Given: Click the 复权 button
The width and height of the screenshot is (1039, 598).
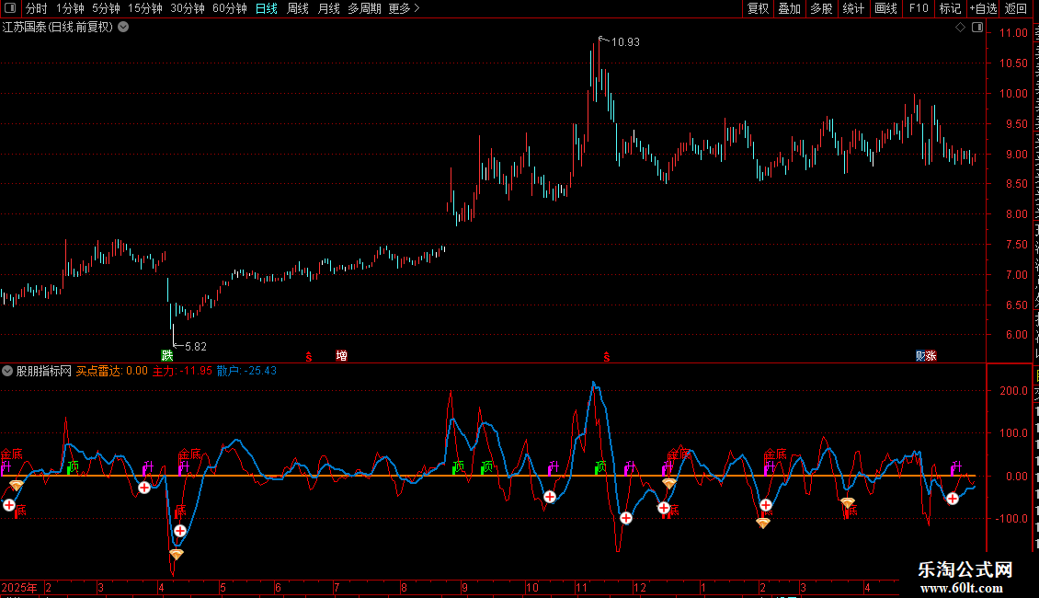Looking at the screenshot, I should [758, 8].
